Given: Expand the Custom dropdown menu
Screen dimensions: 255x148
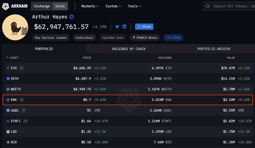Looking at the screenshot, I should [113, 6].
